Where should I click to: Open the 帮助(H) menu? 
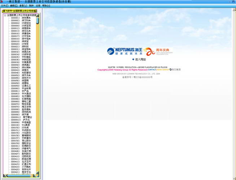pyautogui.click(x=46, y=6)
